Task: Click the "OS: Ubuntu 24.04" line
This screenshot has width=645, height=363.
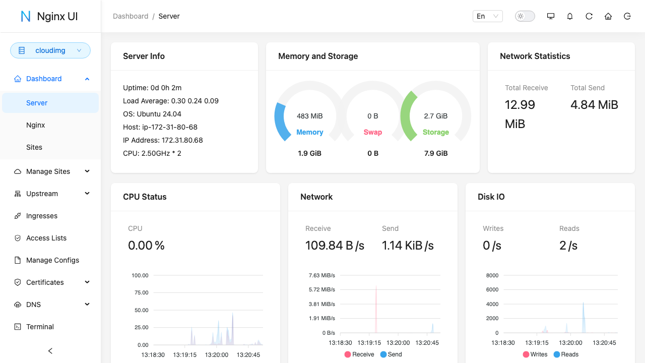Action: [x=152, y=114]
